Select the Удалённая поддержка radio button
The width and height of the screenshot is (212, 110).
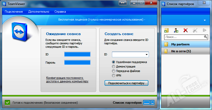click(114, 62)
